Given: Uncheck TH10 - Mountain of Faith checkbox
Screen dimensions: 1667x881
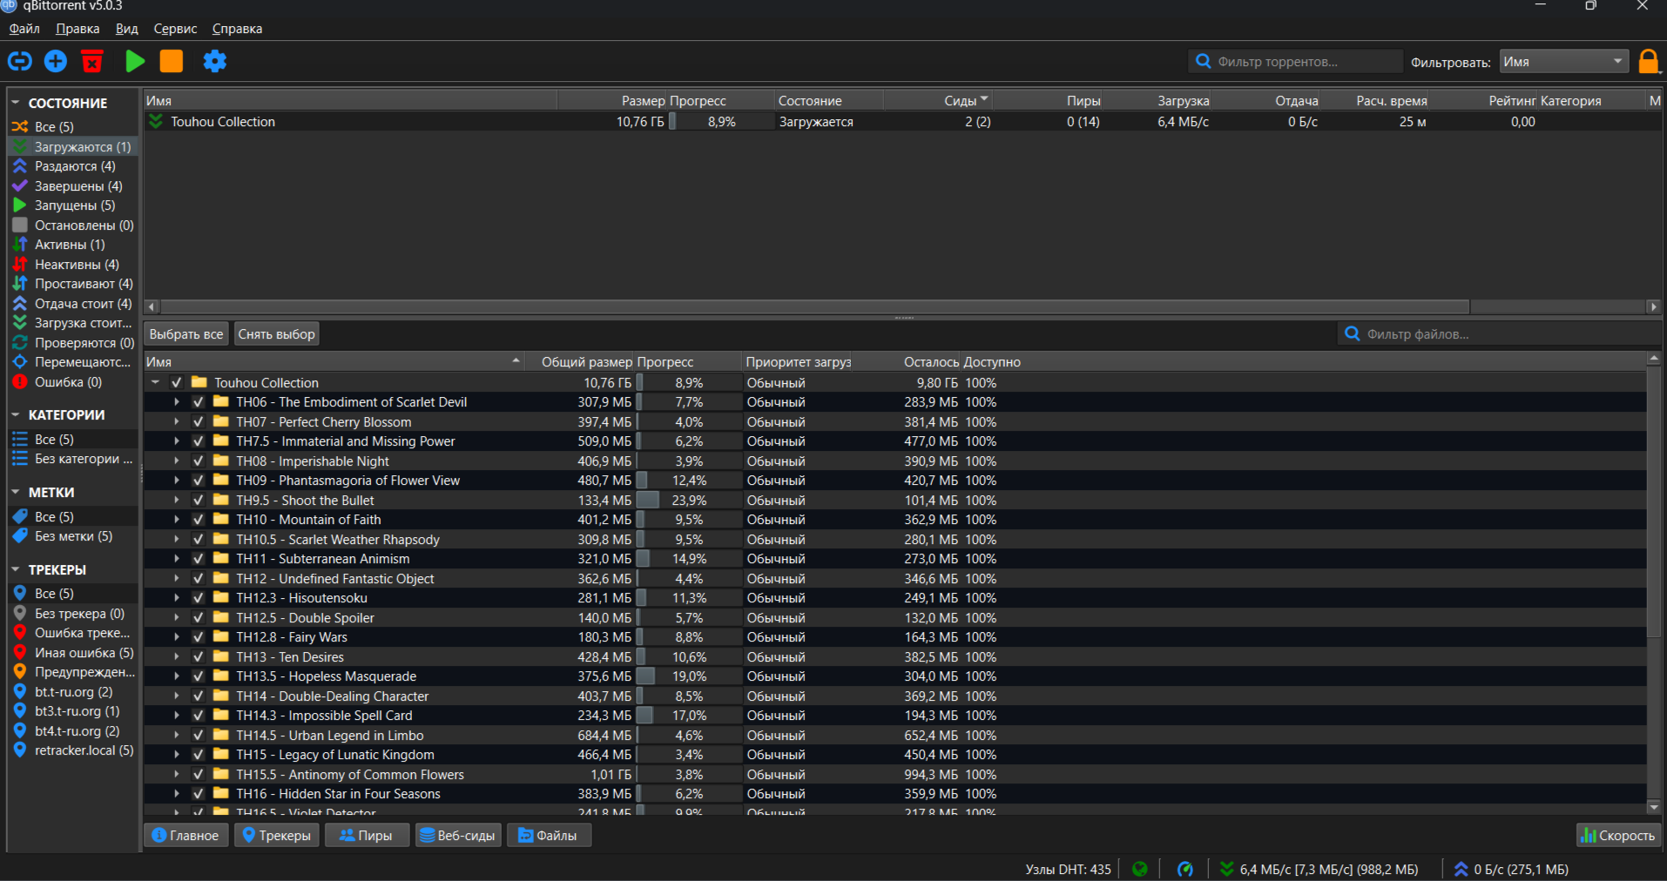Looking at the screenshot, I should coord(199,520).
